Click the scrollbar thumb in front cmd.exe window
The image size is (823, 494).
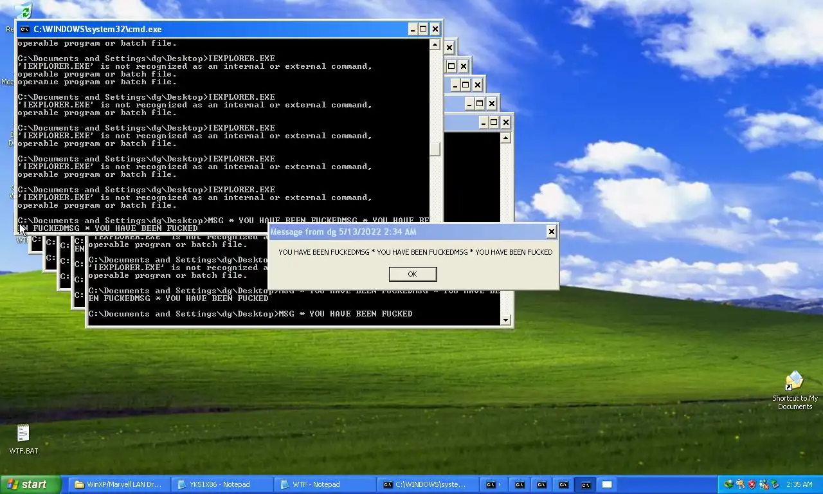point(435,149)
